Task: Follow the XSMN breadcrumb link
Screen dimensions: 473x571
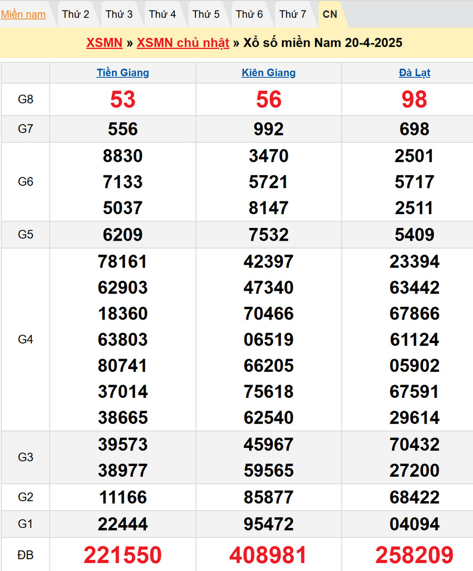Action: coord(104,43)
